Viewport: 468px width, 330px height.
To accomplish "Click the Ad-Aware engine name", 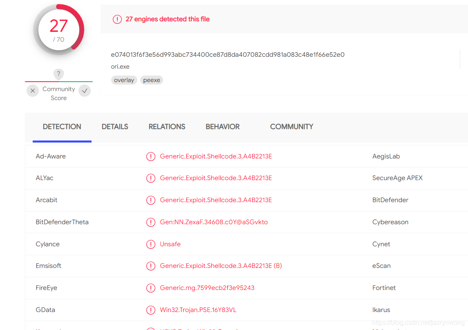I will pos(51,156).
